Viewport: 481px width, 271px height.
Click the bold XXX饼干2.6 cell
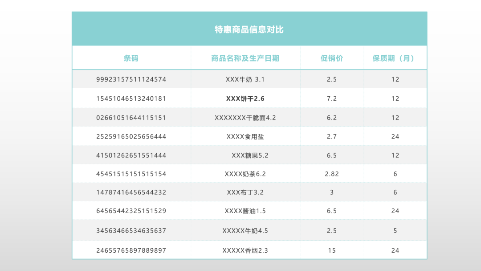click(245, 99)
